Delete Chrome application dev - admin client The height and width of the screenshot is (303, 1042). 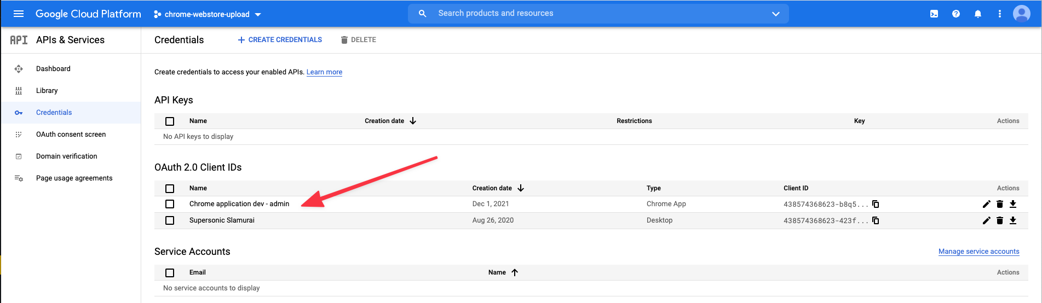pos(1000,204)
